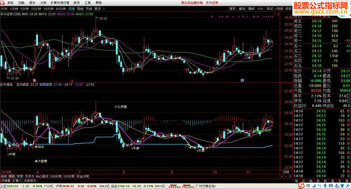Select the 价 price tab
The width and height of the screenshot is (351, 189).
point(304,181)
